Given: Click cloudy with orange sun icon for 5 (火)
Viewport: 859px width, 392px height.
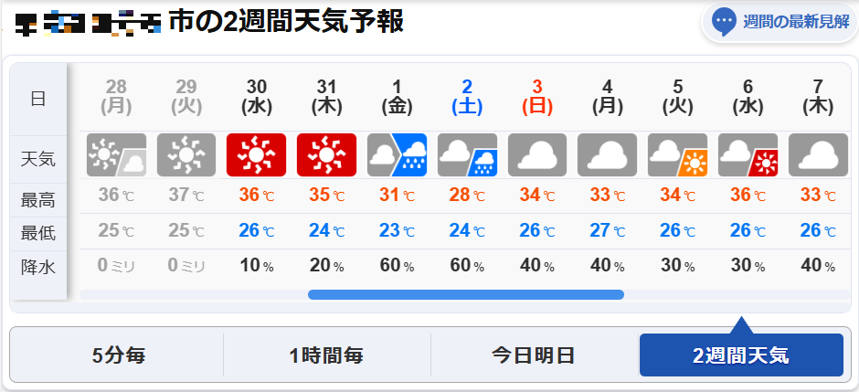Looking at the screenshot, I should coord(678,155).
